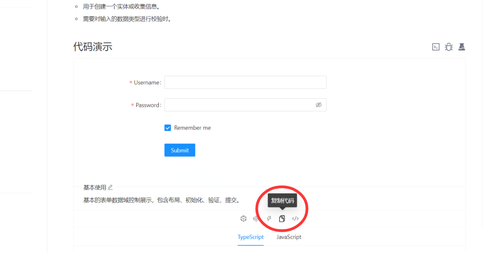Show source code with the </> icon
The width and height of the screenshot is (486, 253).
[295, 219]
